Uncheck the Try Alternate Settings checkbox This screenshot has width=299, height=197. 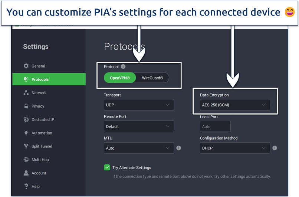pos(107,167)
